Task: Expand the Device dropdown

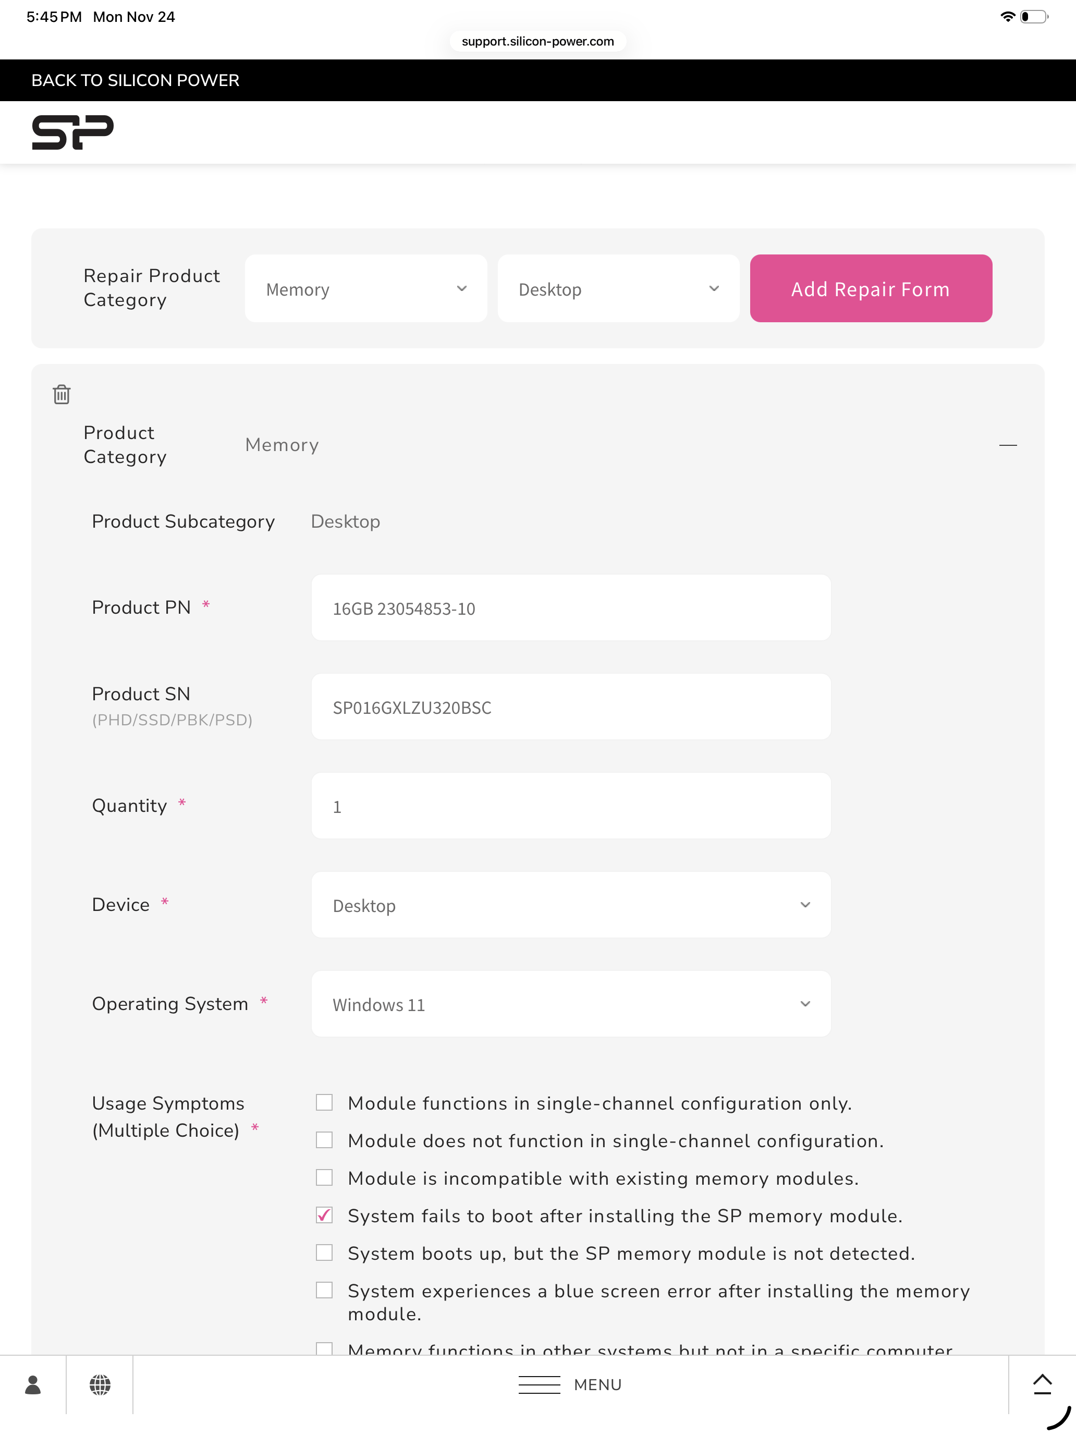Action: (571, 905)
